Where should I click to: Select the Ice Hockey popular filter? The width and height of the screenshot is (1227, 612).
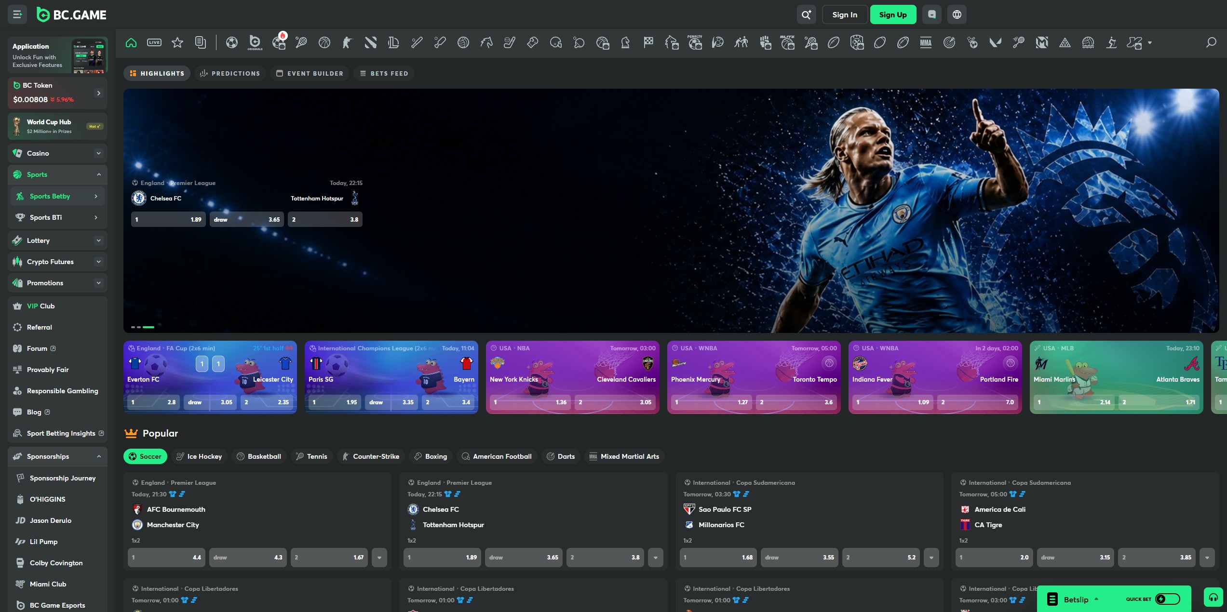pyautogui.click(x=199, y=456)
